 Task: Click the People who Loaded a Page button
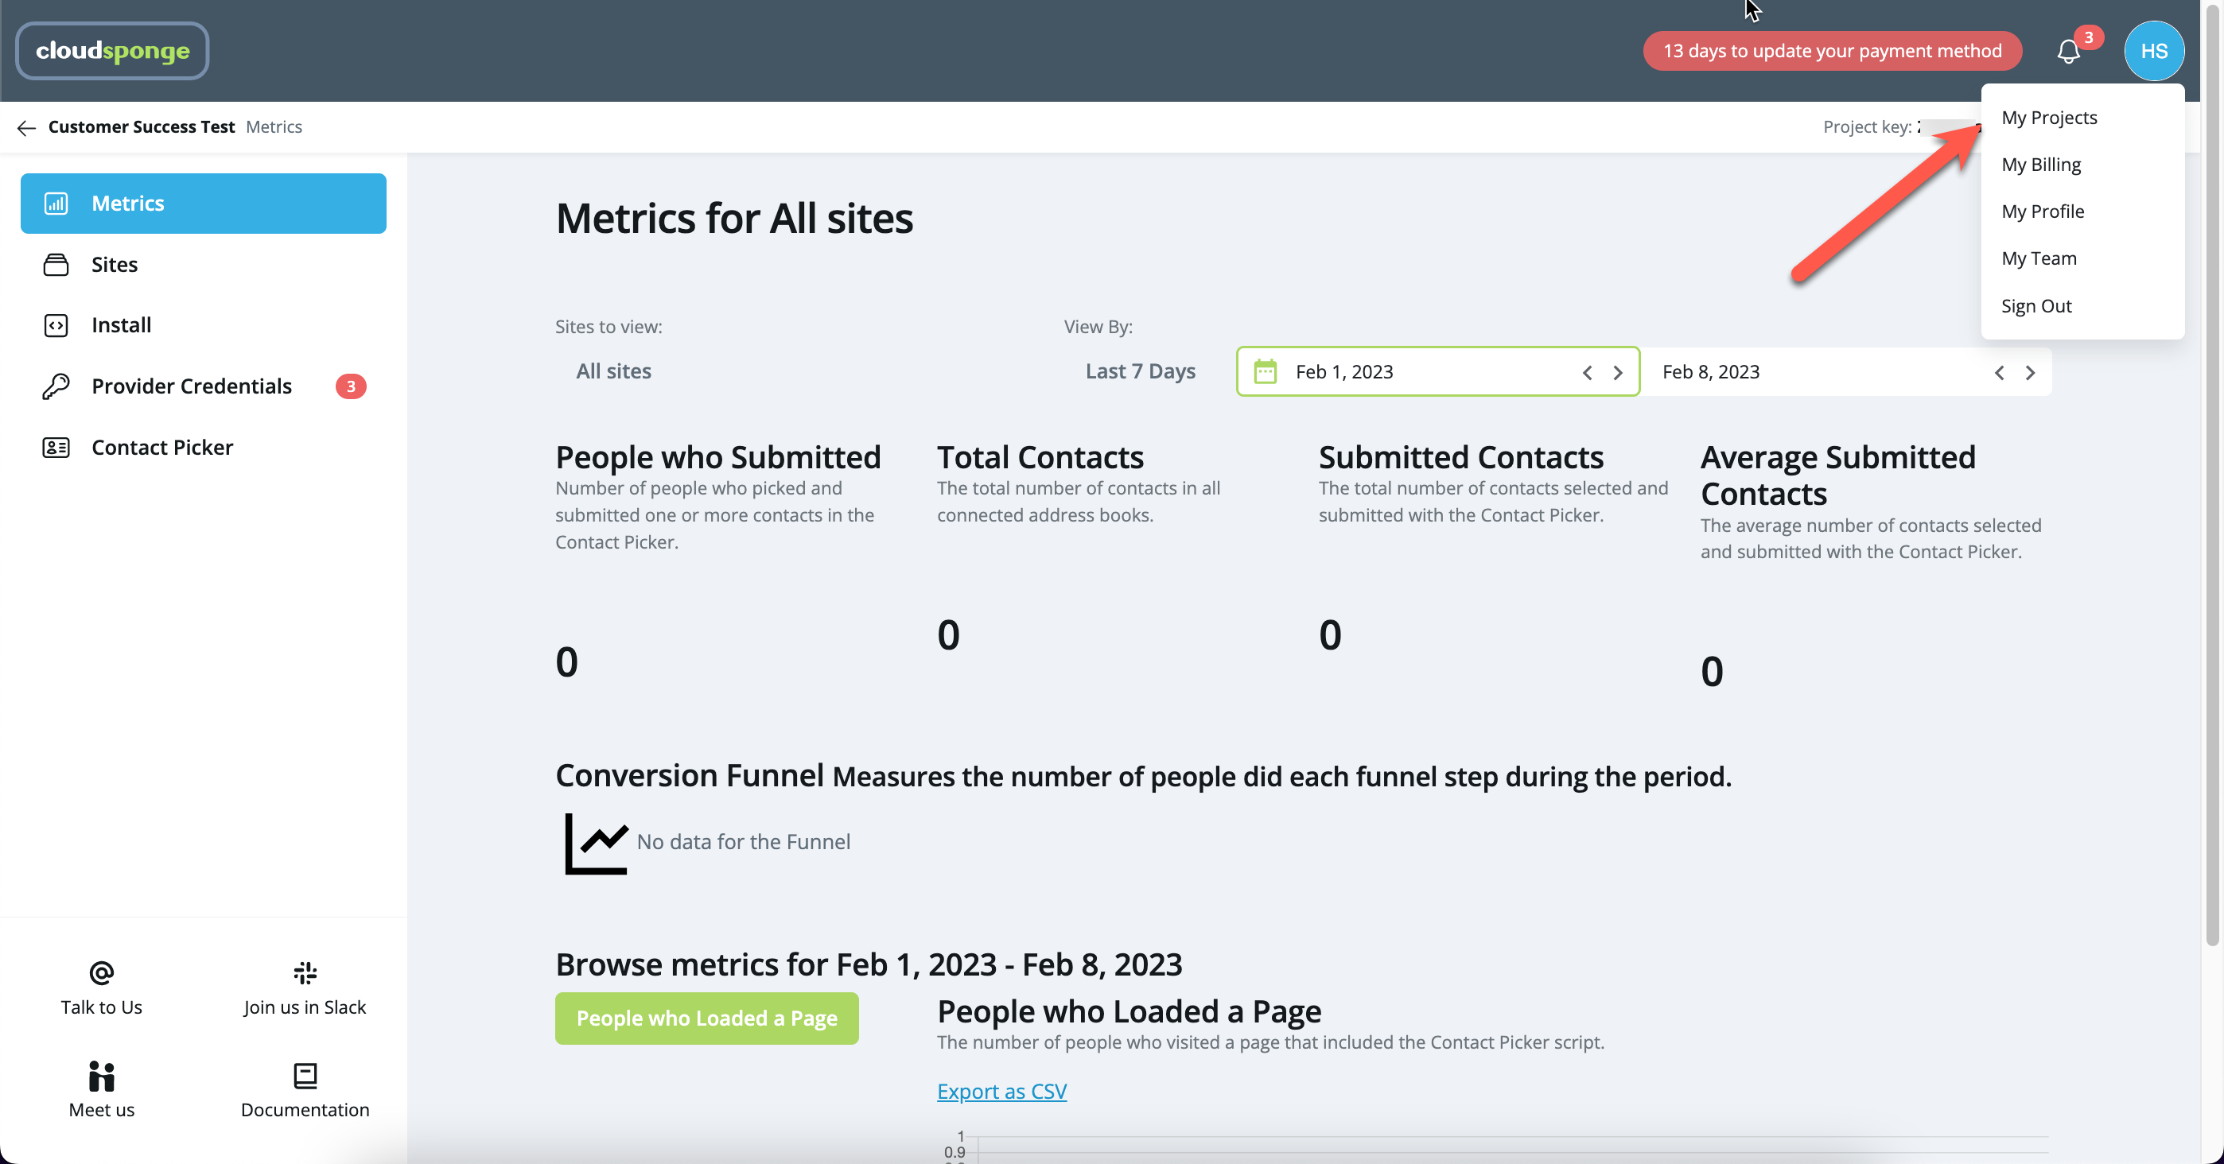(706, 1018)
